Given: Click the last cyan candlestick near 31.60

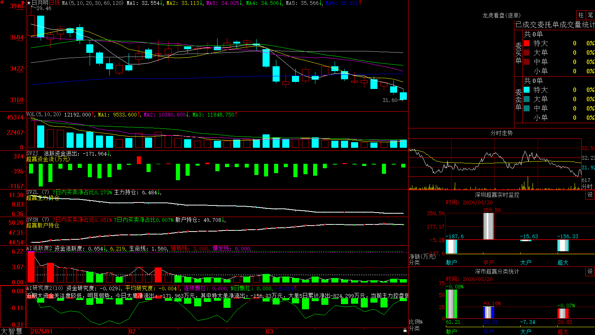Looking at the screenshot, I should pos(403,96).
